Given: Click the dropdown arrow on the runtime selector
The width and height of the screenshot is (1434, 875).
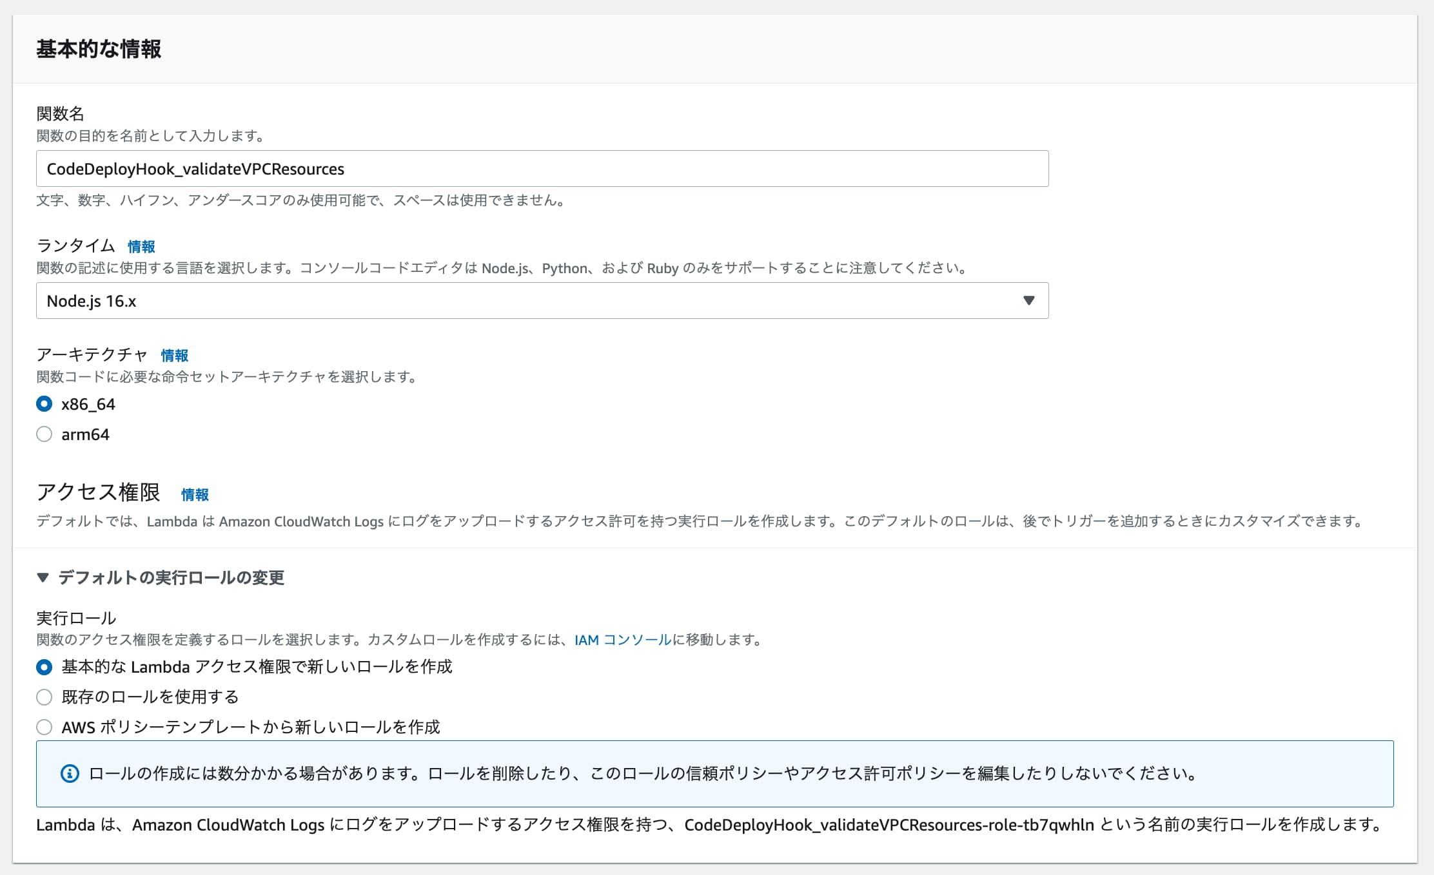Looking at the screenshot, I should pyautogui.click(x=1030, y=300).
